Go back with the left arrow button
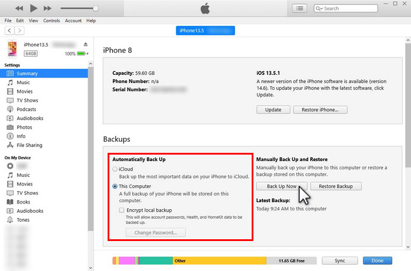The image size is (411, 271). tap(9, 31)
